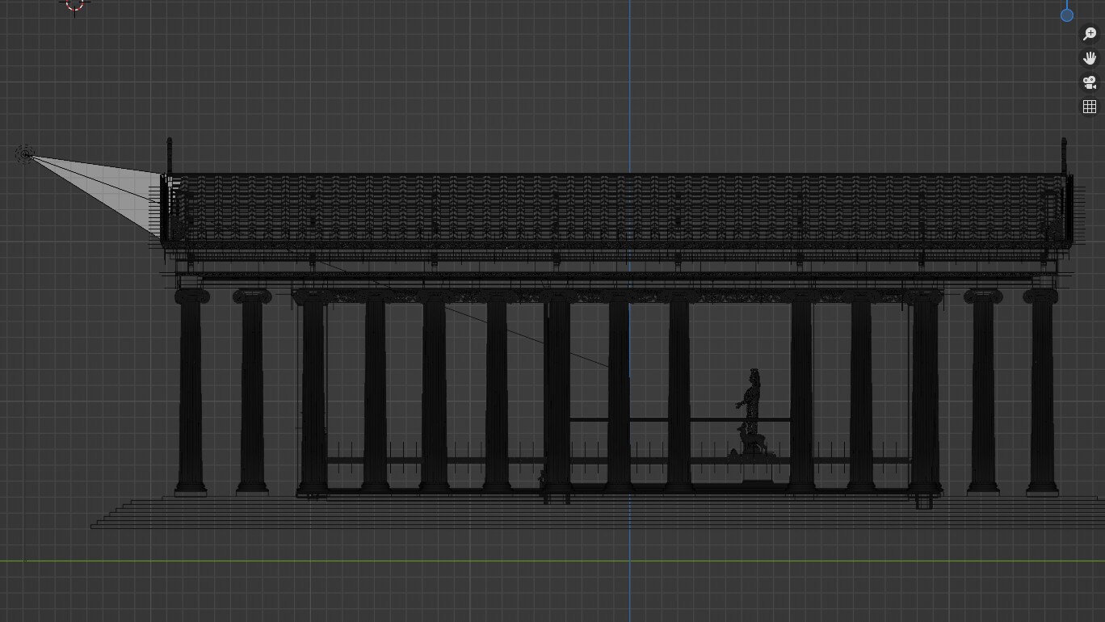The image size is (1105, 622).
Task: Click the zoom view magnifier icon
Action: [x=1089, y=35]
